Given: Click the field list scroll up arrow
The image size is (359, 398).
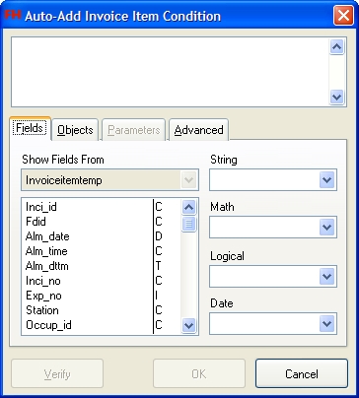Looking at the screenshot, I should coord(188,207).
